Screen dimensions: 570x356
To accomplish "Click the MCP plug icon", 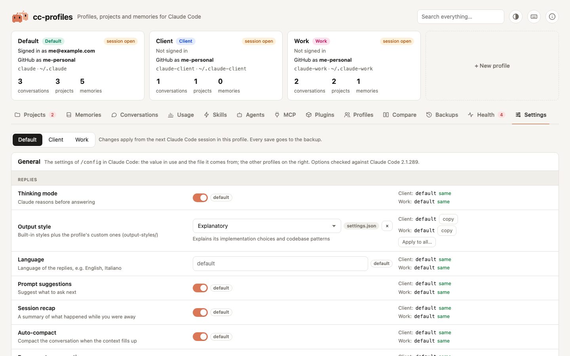I will point(277,115).
